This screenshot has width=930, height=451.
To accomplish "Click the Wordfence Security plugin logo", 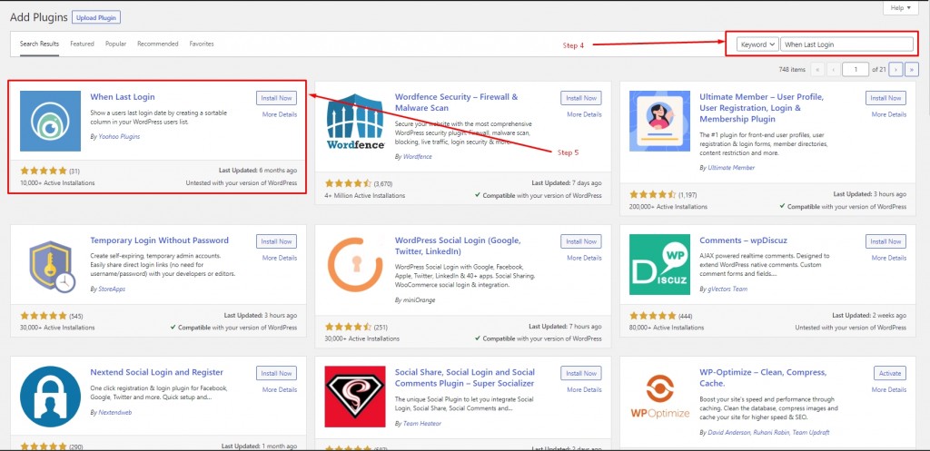I will (x=355, y=121).
